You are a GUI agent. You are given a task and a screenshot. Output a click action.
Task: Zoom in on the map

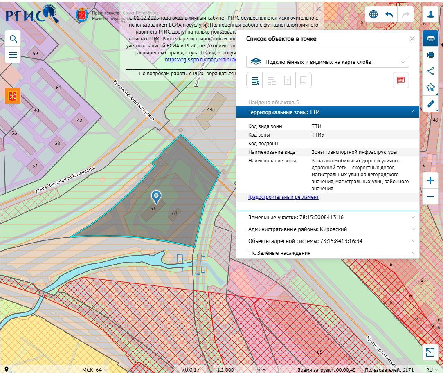(430, 180)
